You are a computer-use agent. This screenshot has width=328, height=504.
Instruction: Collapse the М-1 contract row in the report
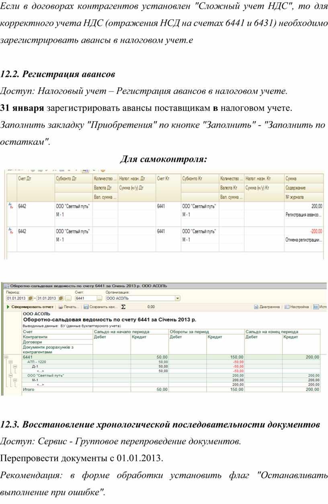[15, 380]
